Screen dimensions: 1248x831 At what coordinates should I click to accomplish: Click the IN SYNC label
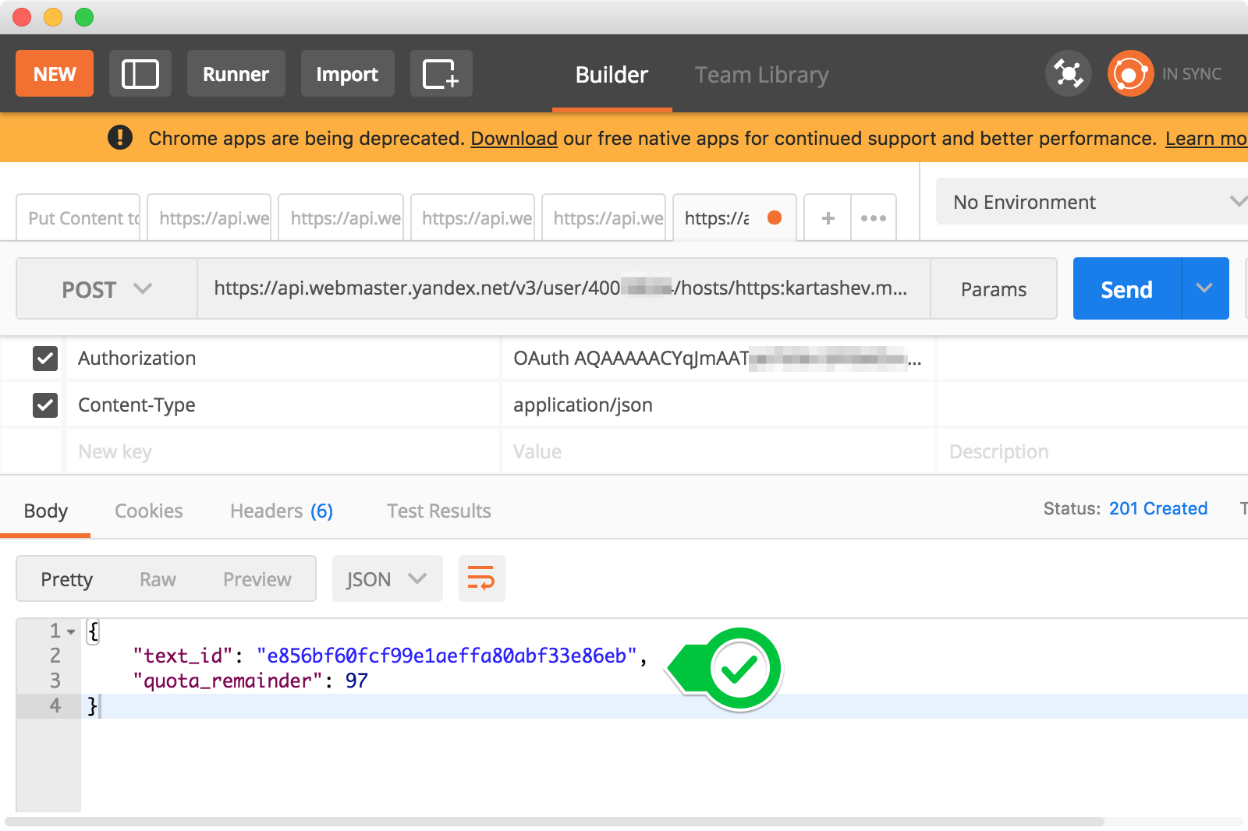click(1192, 74)
